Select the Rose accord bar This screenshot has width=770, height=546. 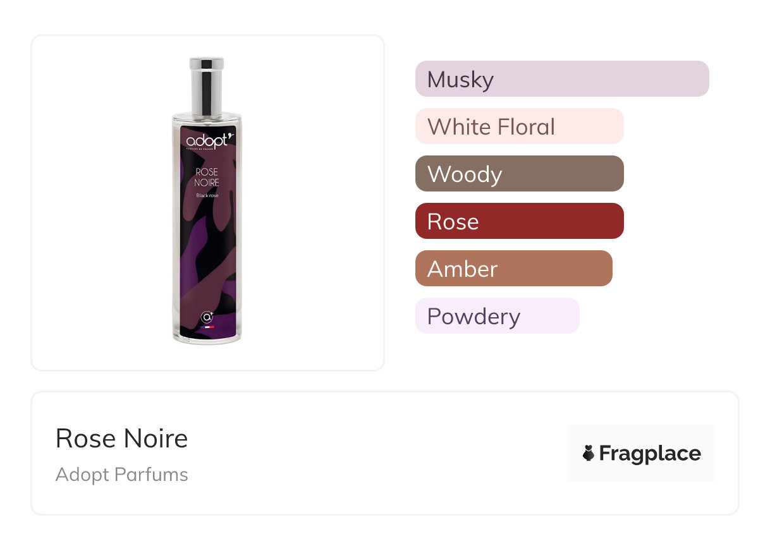point(520,221)
